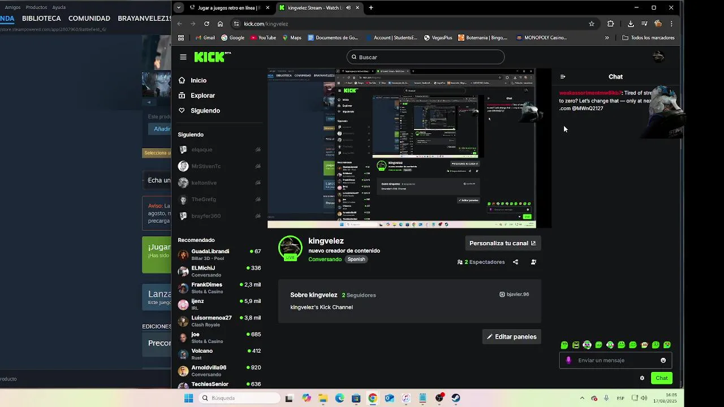
Task: Open the VegasPlus bookmark
Action: (x=437, y=38)
